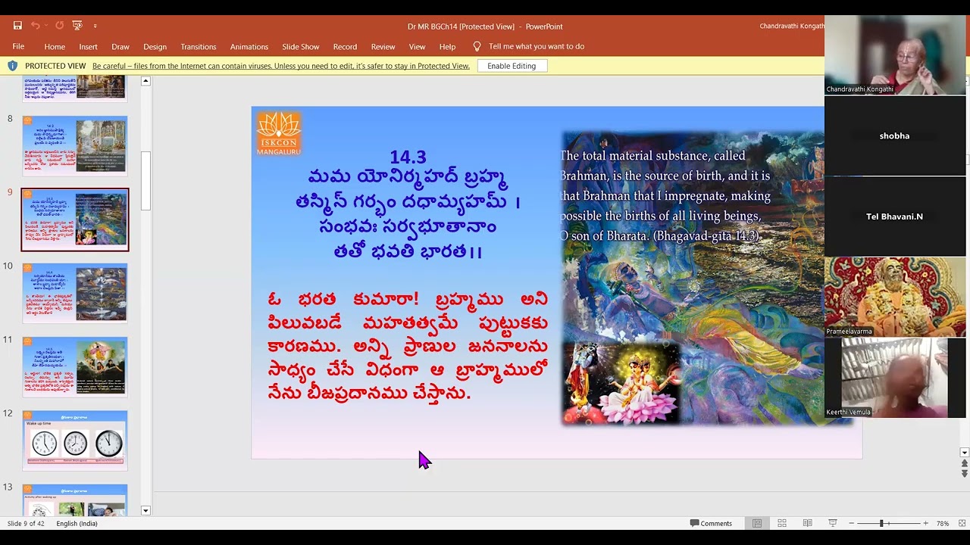This screenshot has width=970, height=545.
Task: Click 'Slide 9 of 42' status indicator
Action: (26, 523)
